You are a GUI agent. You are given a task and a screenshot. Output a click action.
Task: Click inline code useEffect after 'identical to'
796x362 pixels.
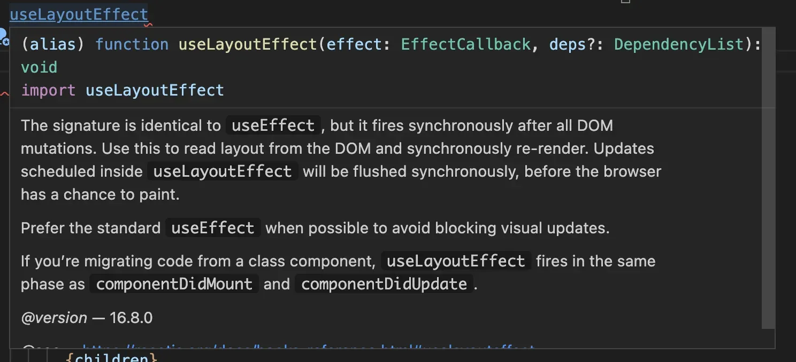pos(273,126)
